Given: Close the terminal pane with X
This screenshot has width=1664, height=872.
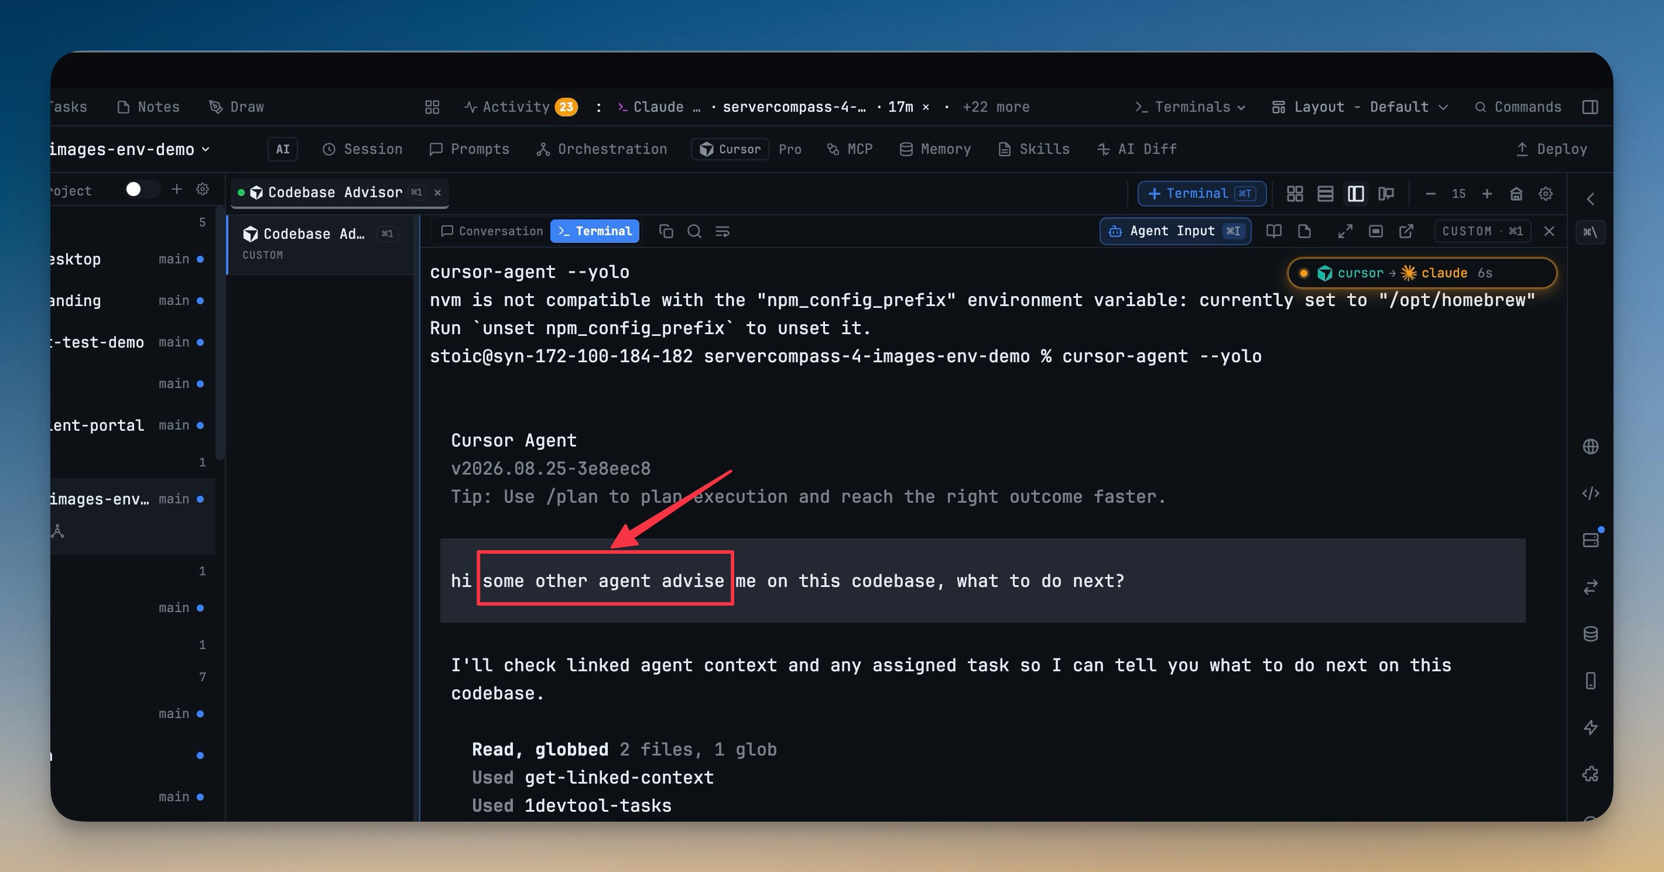Looking at the screenshot, I should pyautogui.click(x=1549, y=231).
